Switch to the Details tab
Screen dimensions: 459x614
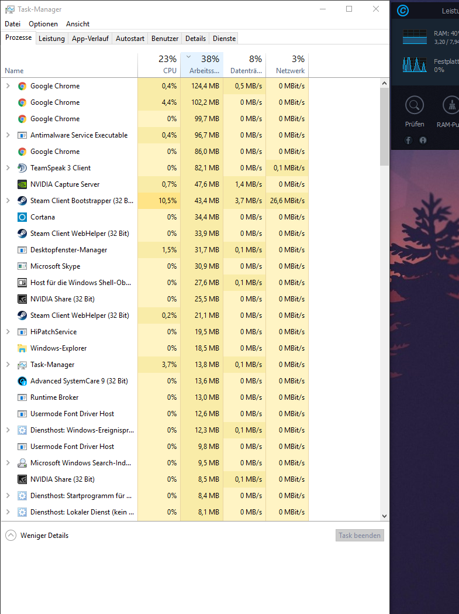click(196, 39)
